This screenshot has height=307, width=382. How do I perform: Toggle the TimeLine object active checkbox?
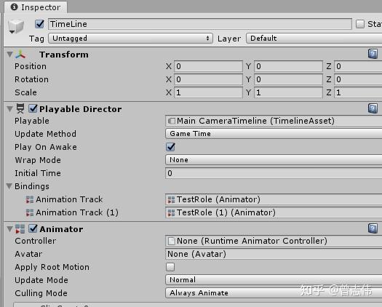39,24
